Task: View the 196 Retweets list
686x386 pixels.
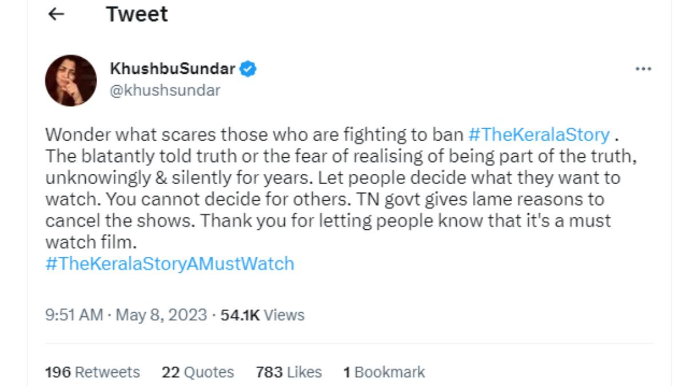Action: 92,372
